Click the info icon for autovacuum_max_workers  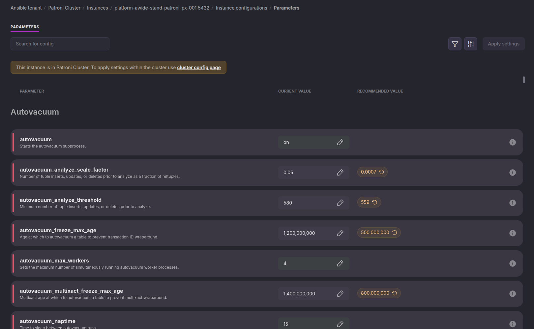(x=513, y=263)
